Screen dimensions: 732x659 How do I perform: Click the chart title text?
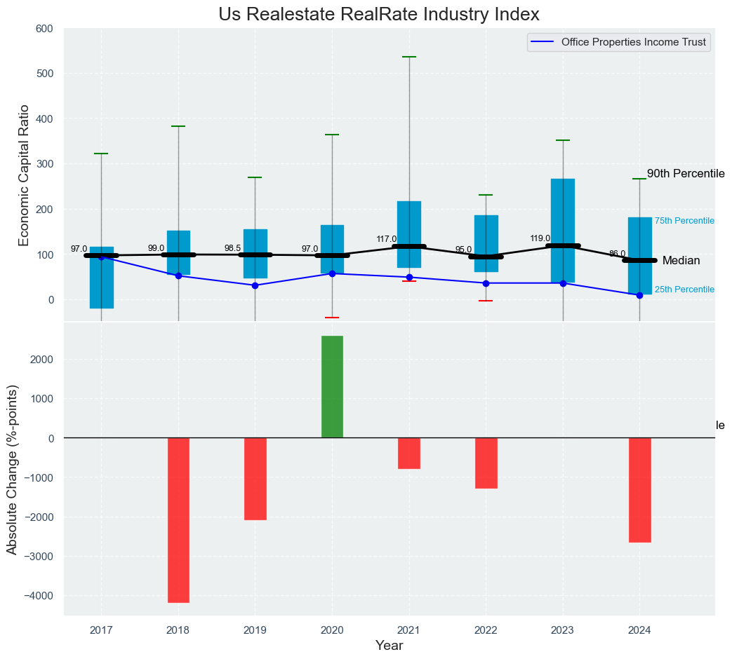[379, 14]
